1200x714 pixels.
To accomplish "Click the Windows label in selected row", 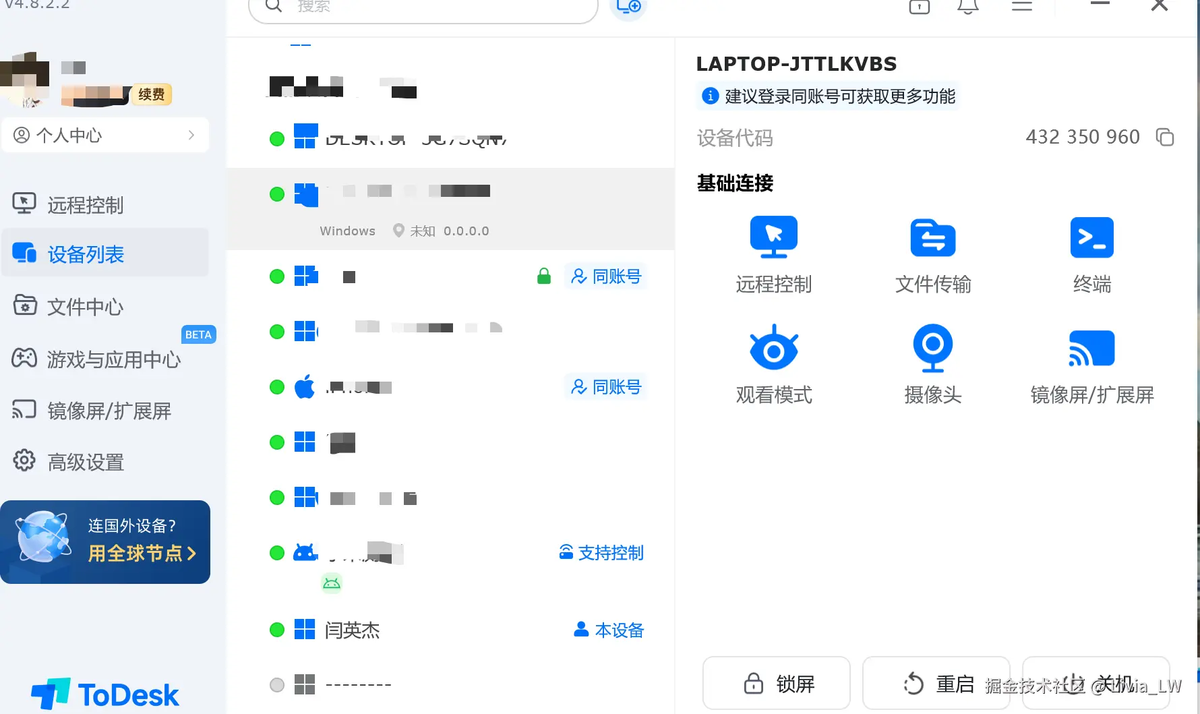I will (x=347, y=231).
